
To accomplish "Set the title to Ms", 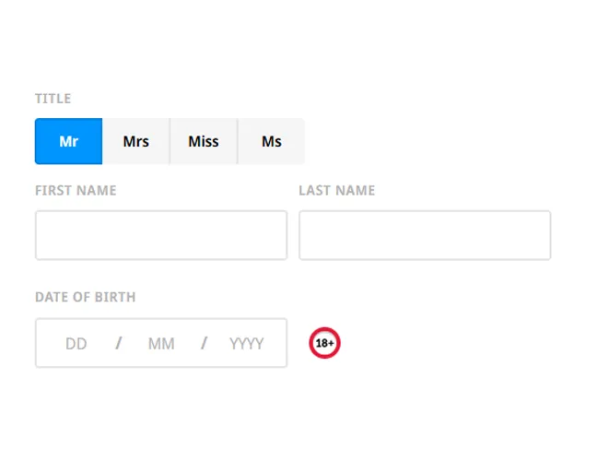I will click(271, 141).
